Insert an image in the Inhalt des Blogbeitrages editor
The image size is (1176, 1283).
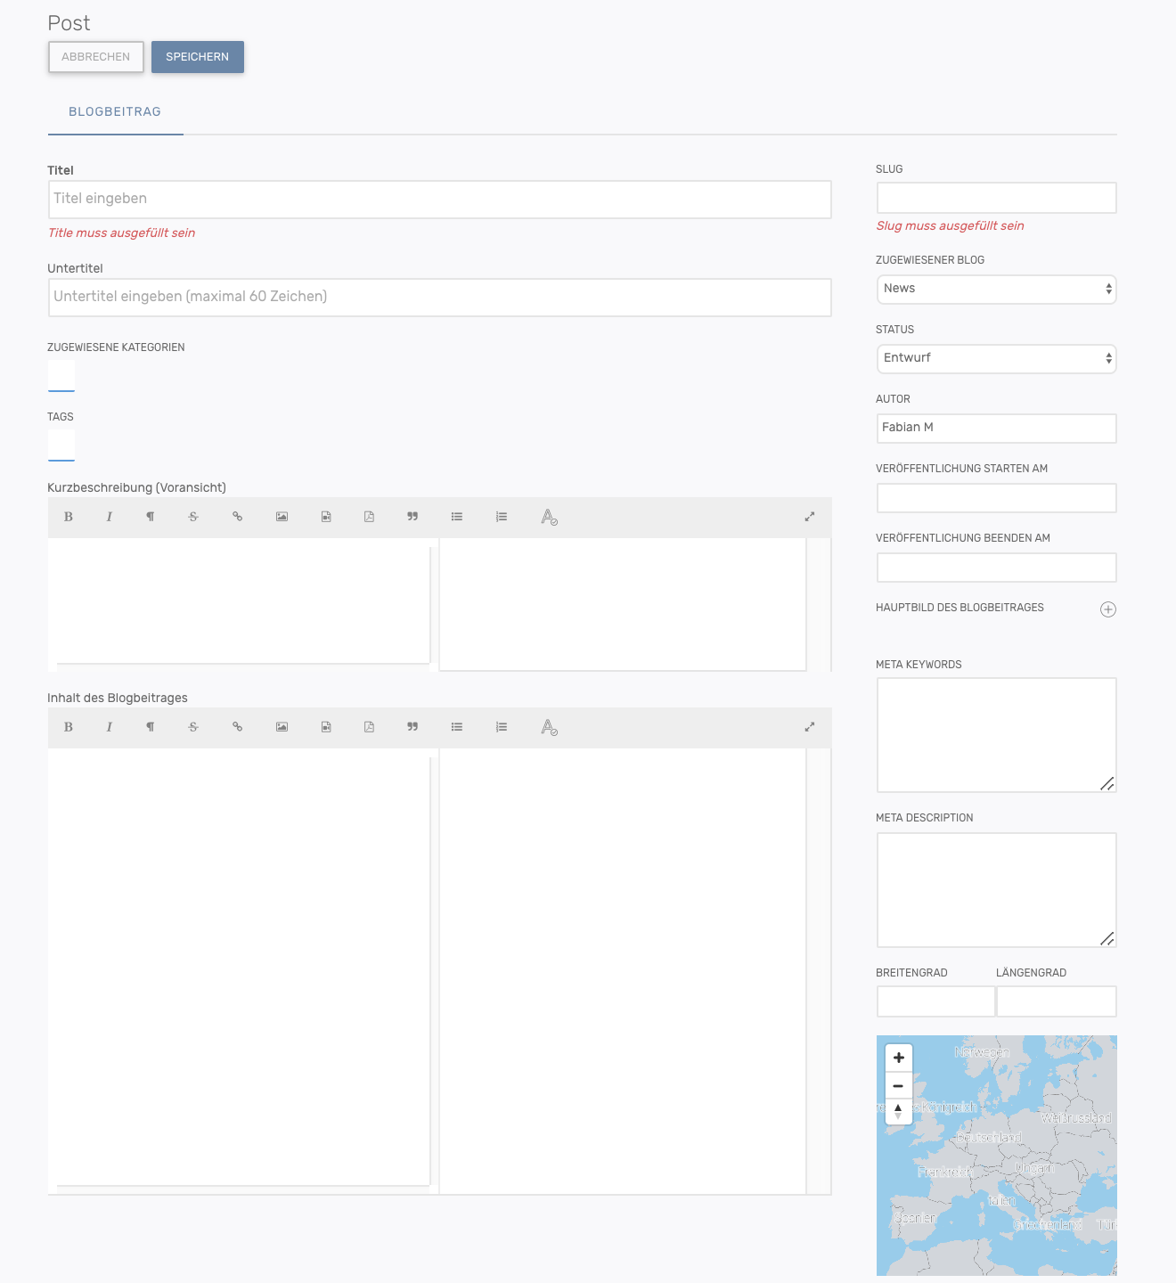pos(282,727)
